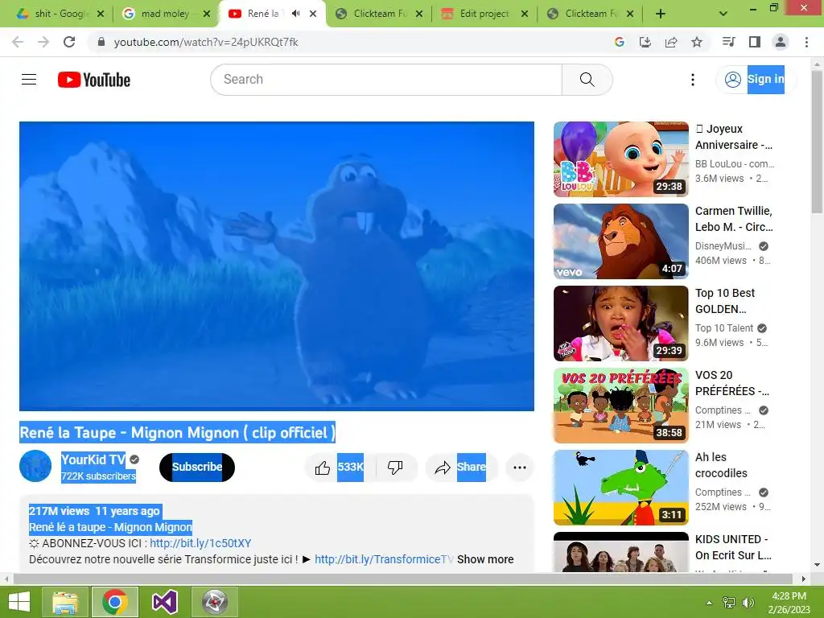Go to YouTube home via logo
Viewport: 824px width, 618px height.
94,80
